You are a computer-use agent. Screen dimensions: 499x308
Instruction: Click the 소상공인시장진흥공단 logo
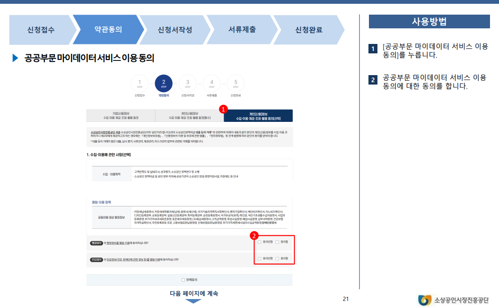pyautogui.click(x=454, y=300)
